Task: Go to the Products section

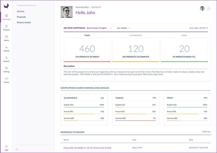Action: click(x=6, y=27)
